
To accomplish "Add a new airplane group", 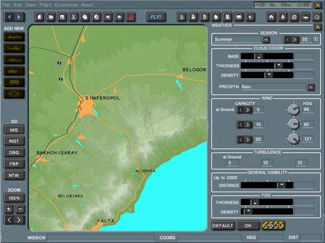I will click(x=14, y=37).
